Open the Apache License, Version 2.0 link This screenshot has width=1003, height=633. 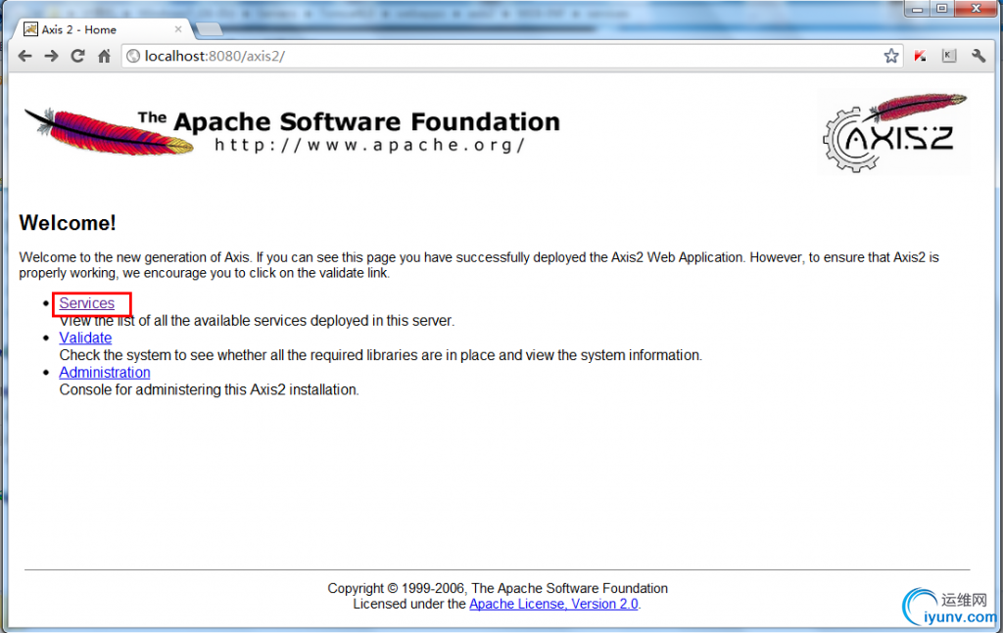554,604
